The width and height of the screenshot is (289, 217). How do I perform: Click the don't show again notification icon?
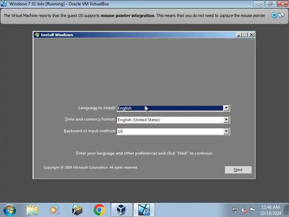[x=281, y=15]
